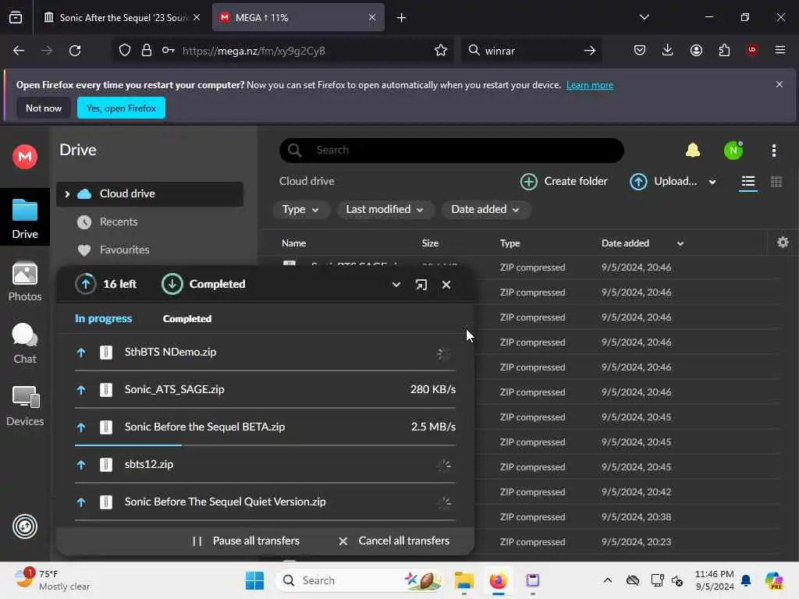This screenshot has width=799, height=599.
Task: Open Windows Start menu
Action: tap(254, 580)
